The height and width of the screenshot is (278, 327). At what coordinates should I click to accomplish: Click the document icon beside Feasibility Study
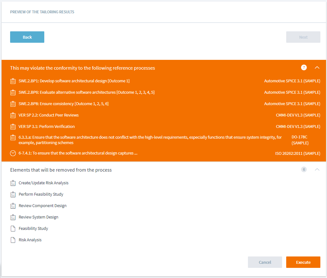tap(13, 229)
